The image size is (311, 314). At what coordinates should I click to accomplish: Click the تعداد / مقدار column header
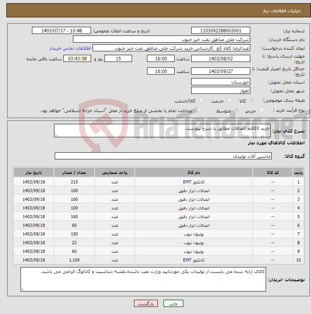(74, 172)
